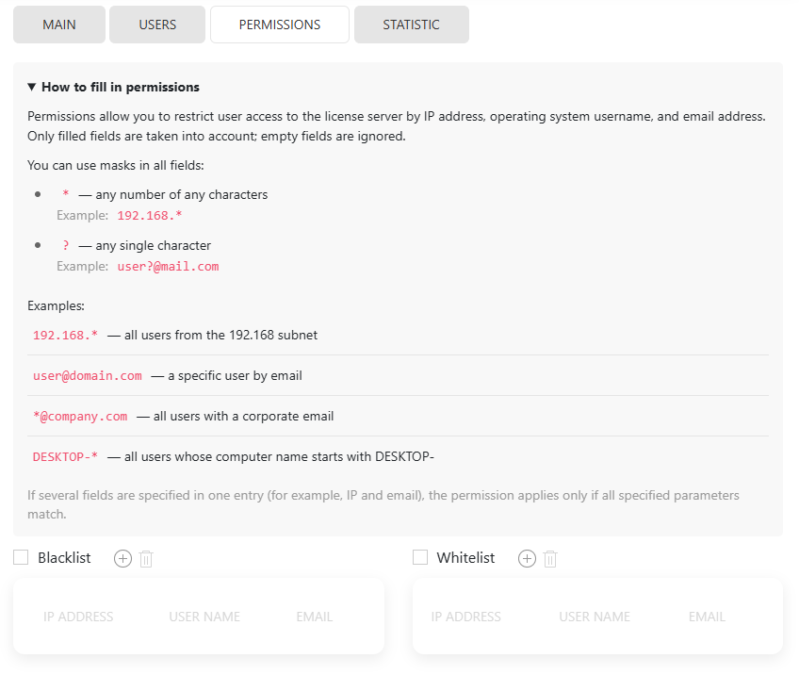
Task: Go to the STATISTIC tab
Action: [x=411, y=25]
